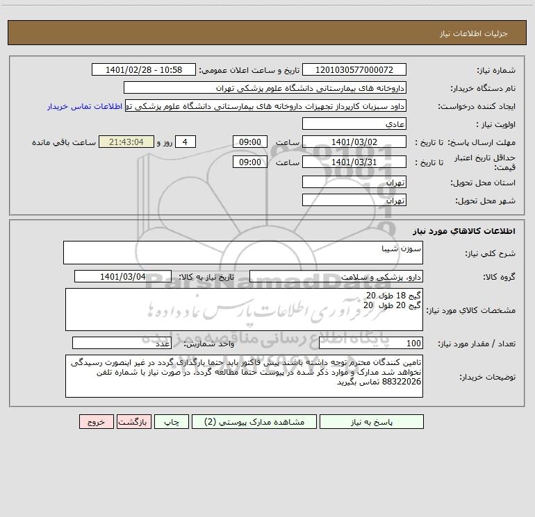Viewport: 535px width, 517px height.
Task: Click the remaining time countdown 21:43:04
Action: [126, 142]
